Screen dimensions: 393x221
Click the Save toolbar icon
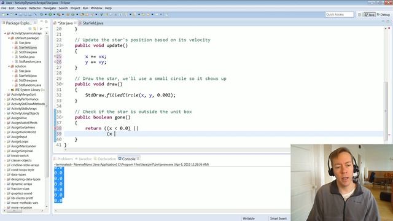point(20,15)
